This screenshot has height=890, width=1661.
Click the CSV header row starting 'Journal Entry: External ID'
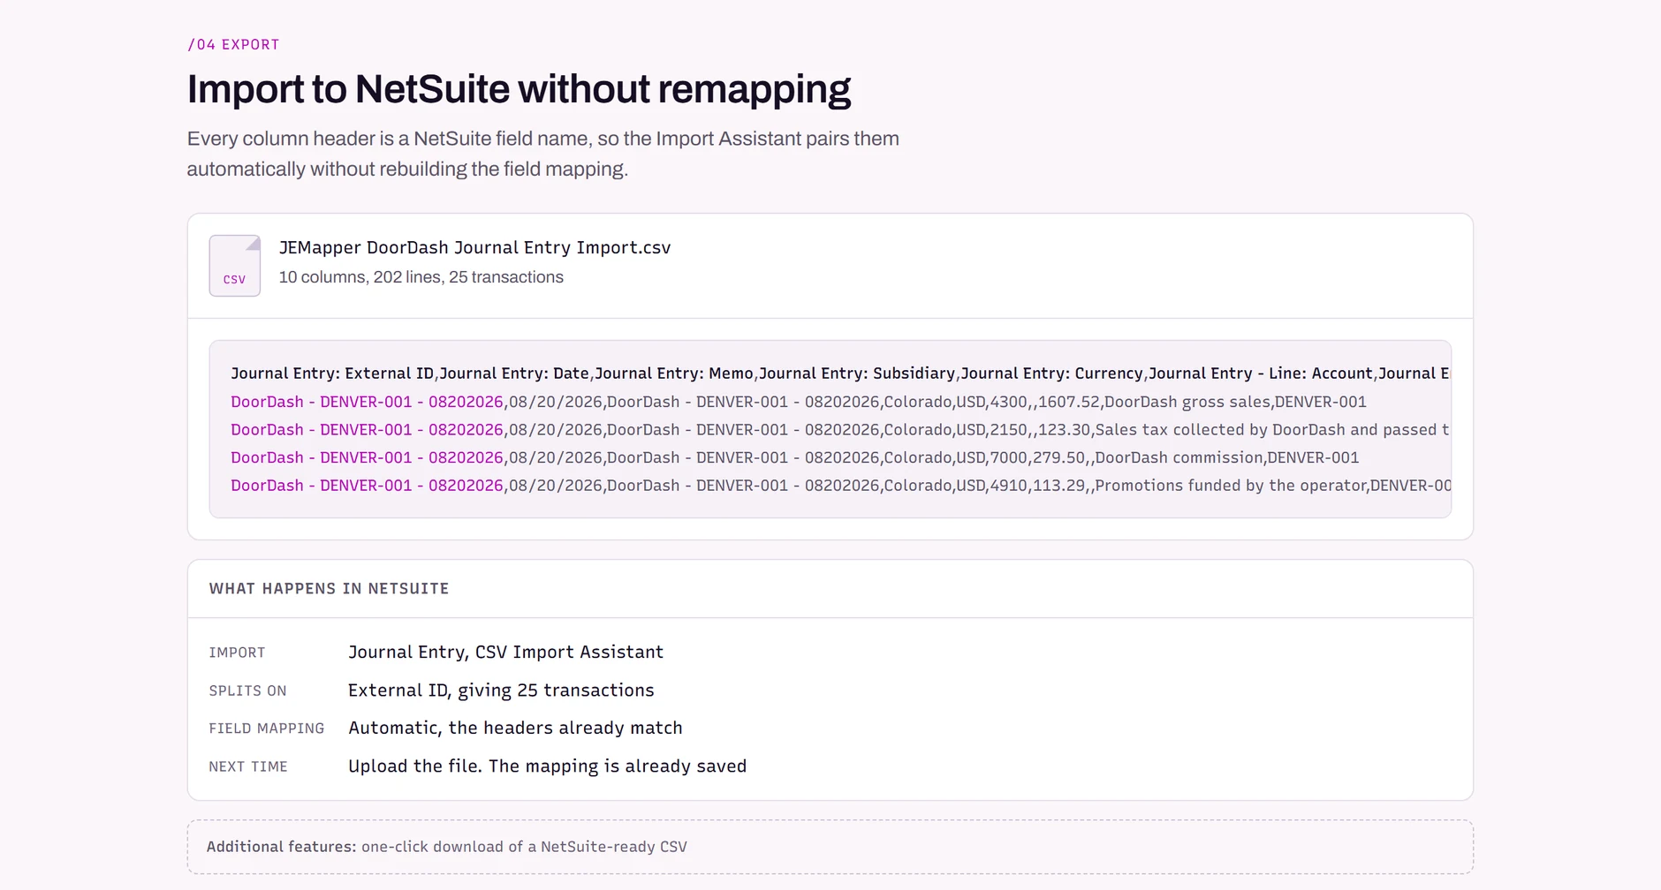(x=839, y=373)
